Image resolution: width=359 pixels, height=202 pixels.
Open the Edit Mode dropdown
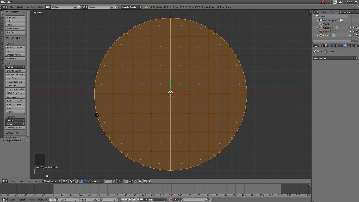click(x=52, y=181)
